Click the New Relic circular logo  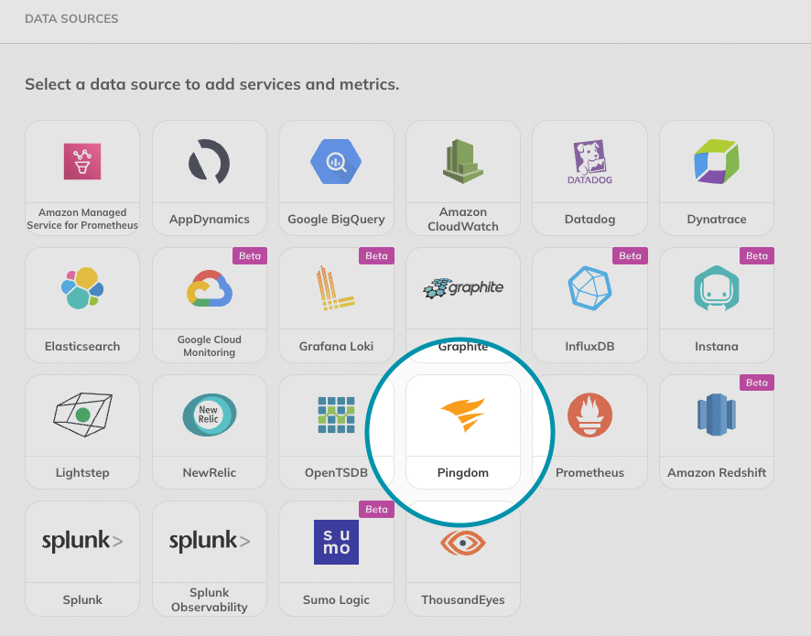[x=209, y=415]
